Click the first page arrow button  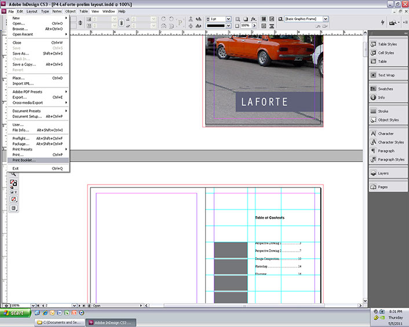pos(38,306)
